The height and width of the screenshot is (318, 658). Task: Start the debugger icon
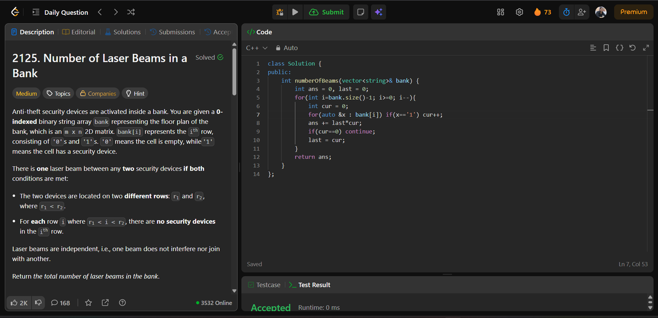coord(279,12)
